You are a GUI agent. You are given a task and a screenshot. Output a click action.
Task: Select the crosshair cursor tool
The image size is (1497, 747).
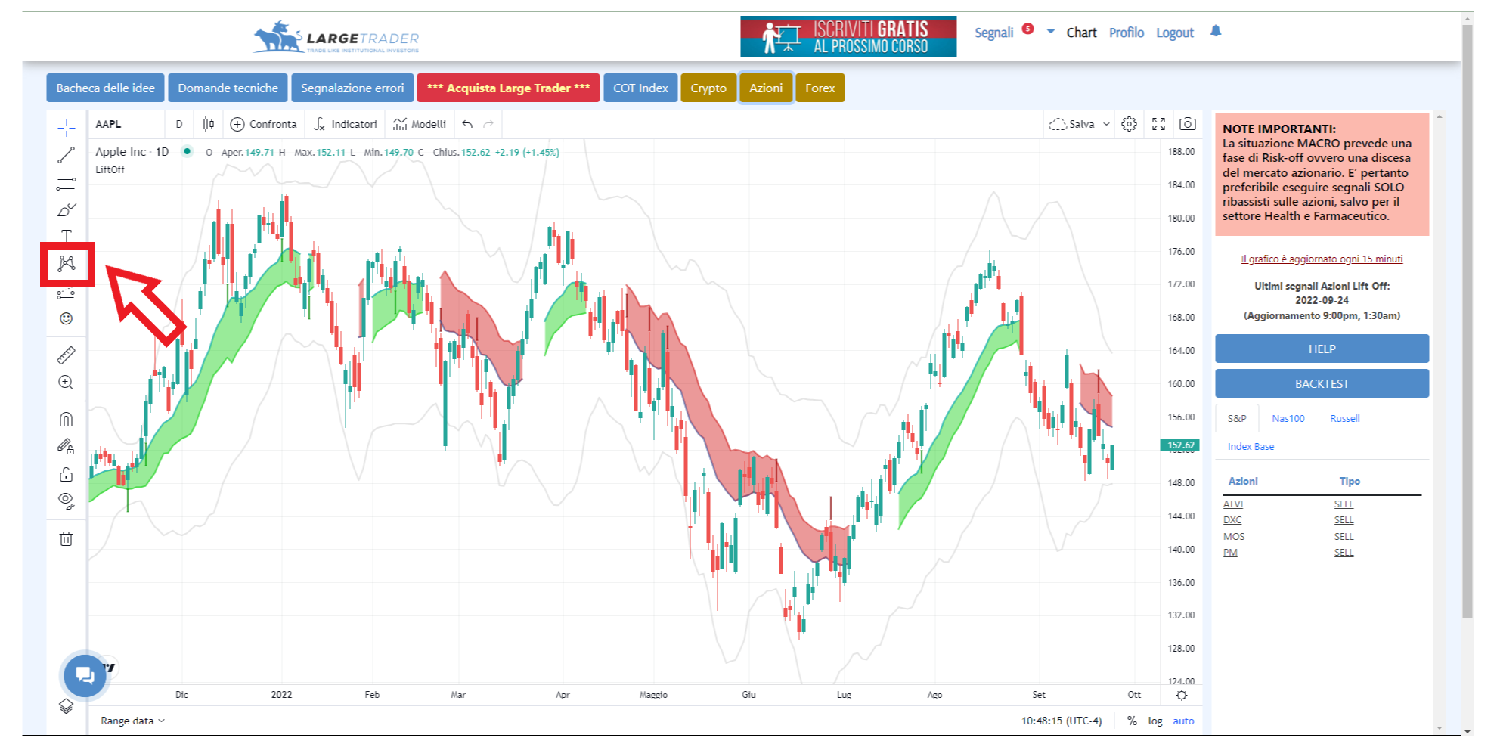[x=67, y=128]
